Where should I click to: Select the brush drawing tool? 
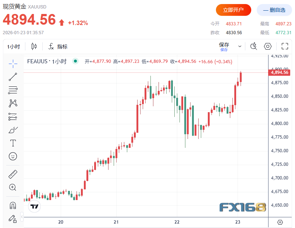pyautogui.click(x=13, y=130)
